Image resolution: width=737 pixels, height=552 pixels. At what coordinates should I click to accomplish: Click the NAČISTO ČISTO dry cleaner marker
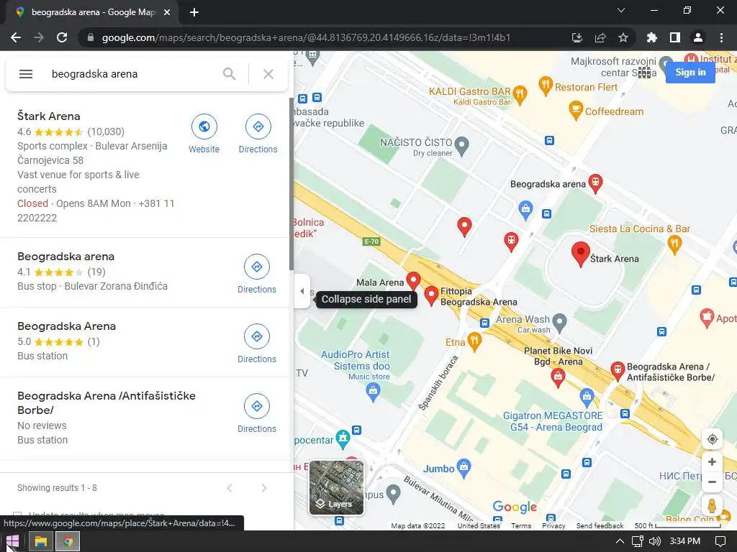point(462,146)
